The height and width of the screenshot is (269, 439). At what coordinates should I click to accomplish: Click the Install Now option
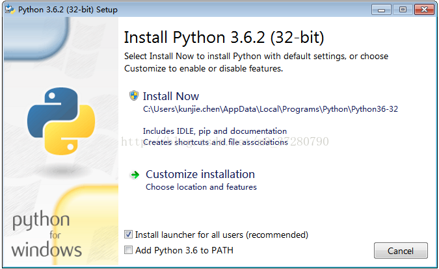coord(171,96)
